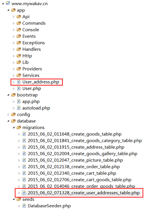Viewport: 147px width, 209px height.
Task: Select the DatabaseSeeder.php file name
Action: coord(49,206)
